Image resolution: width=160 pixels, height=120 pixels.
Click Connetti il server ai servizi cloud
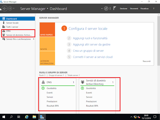pyautogui.click(x=93, y=57)
